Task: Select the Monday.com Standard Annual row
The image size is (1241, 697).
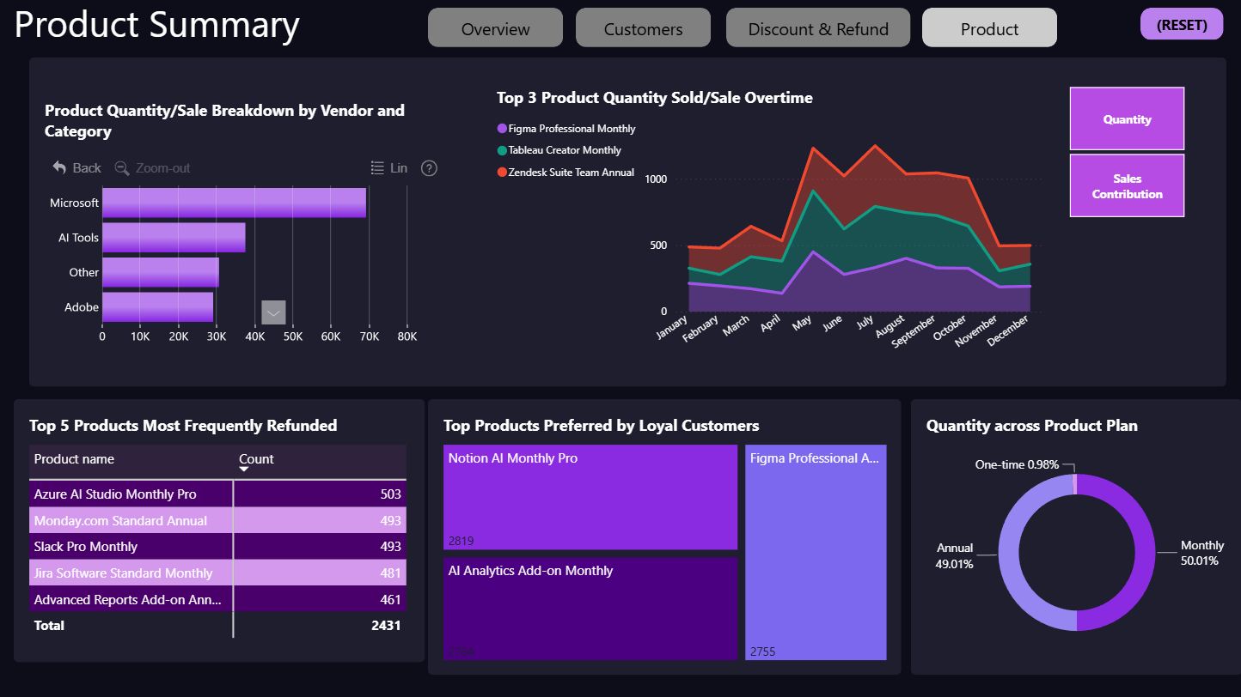Action: coord(217,520)
